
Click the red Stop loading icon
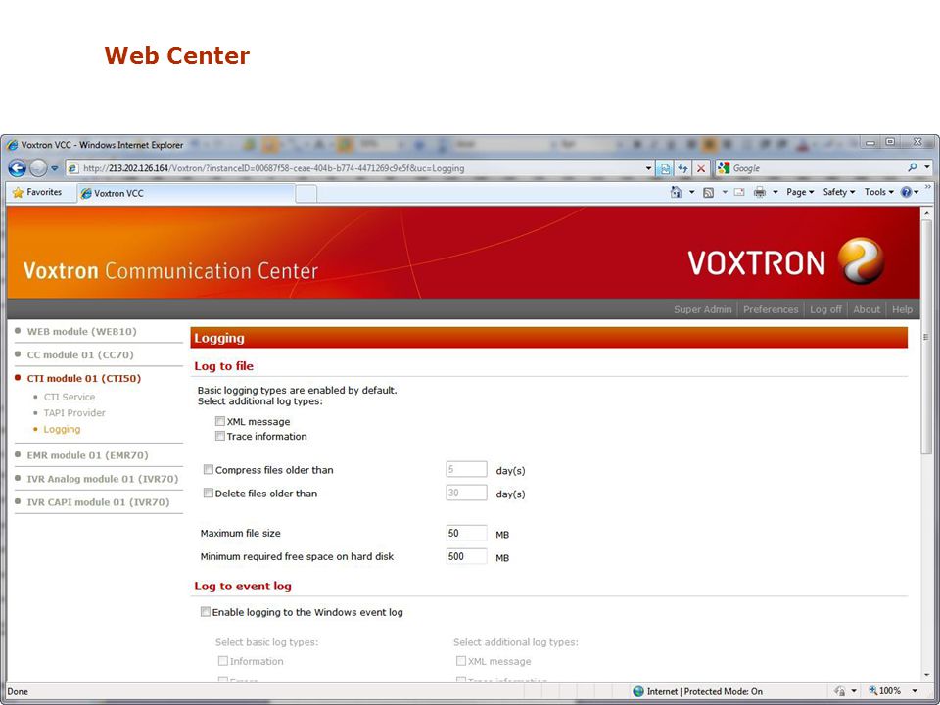[701, 168]
